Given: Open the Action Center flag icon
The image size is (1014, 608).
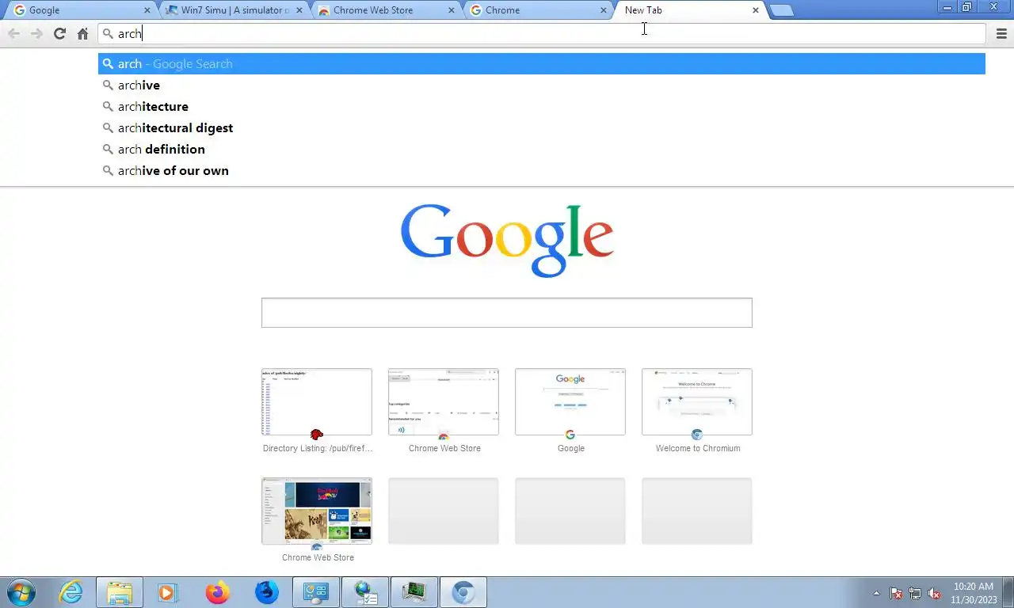Looking at the screenshot, I should pyautogui.click(x=896, y=593).
